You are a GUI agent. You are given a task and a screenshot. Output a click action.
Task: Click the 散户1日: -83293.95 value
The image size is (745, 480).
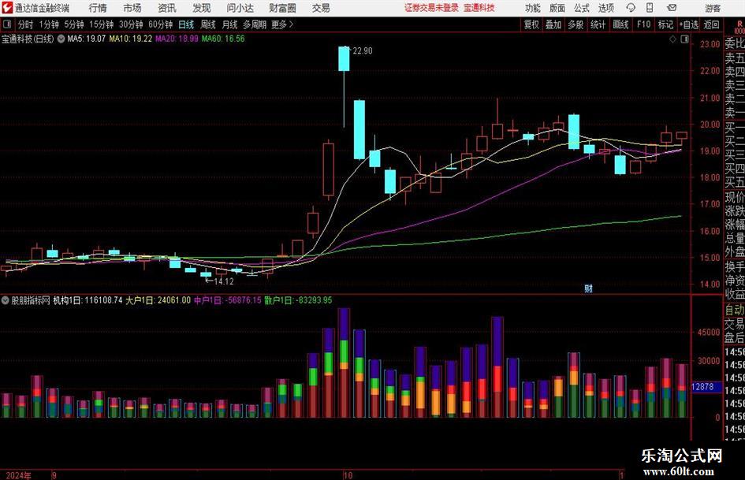(x=298, y=300)
